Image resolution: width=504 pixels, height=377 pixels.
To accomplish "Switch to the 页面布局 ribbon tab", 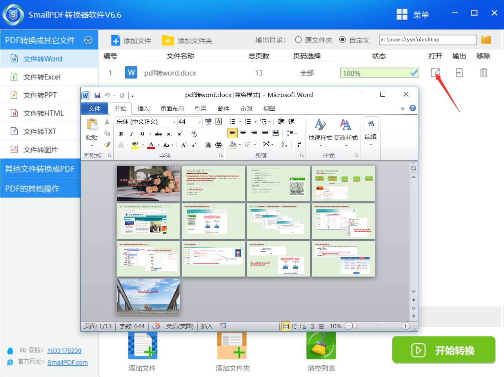I will pyautogui.click(x=172, y=108).
